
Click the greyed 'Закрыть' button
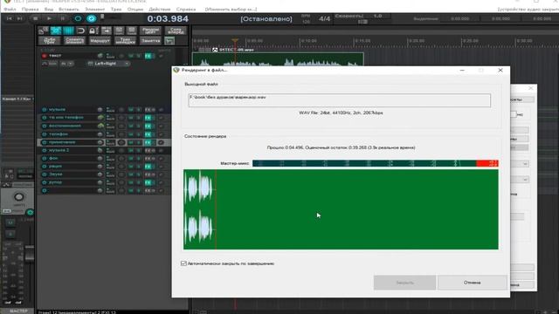(x=404, y=283)
